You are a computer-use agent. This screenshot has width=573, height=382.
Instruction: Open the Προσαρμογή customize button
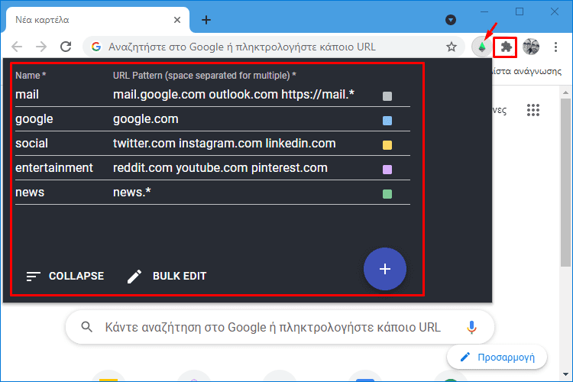497,357
